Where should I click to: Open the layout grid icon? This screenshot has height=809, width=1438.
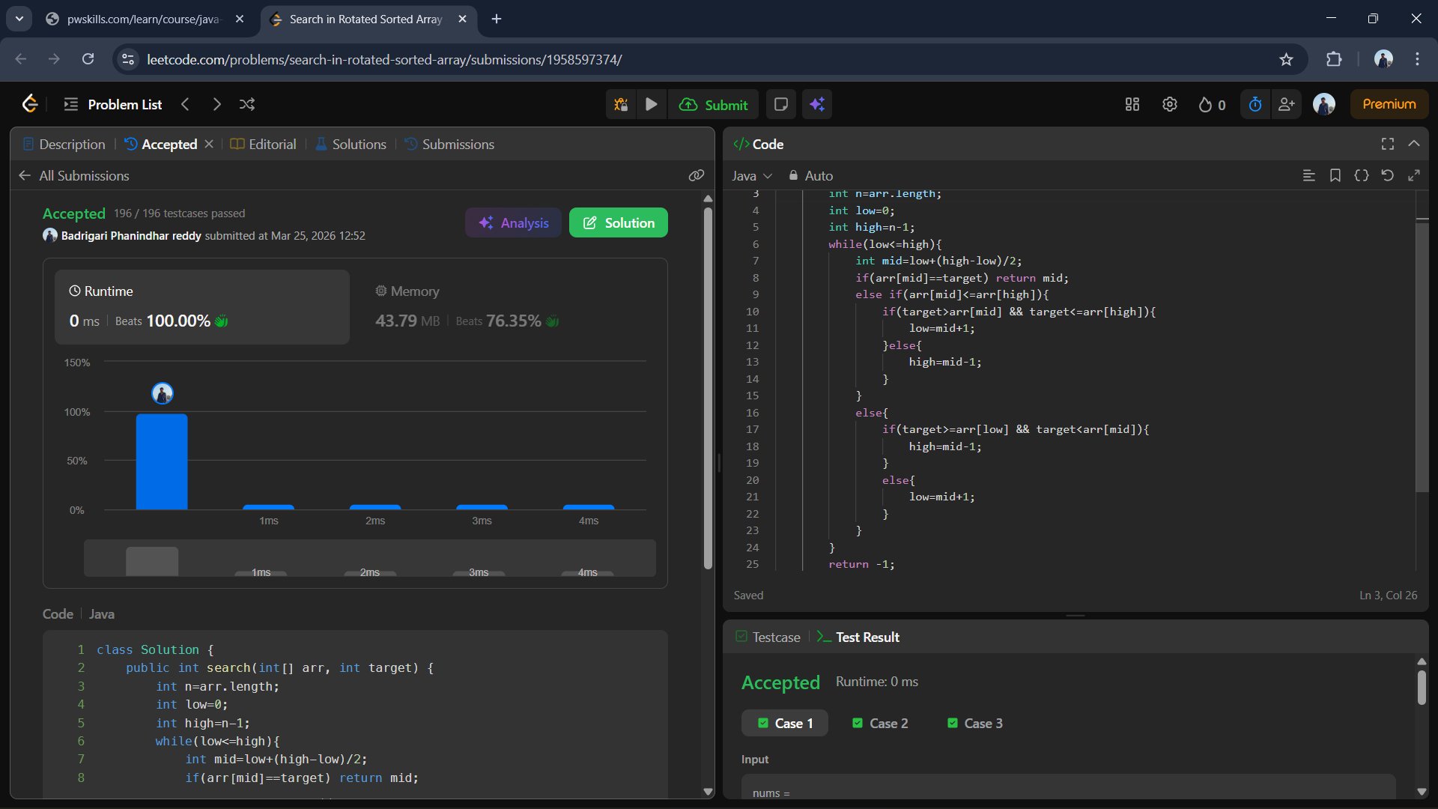pyautogui.click(x=1132, y=104)
